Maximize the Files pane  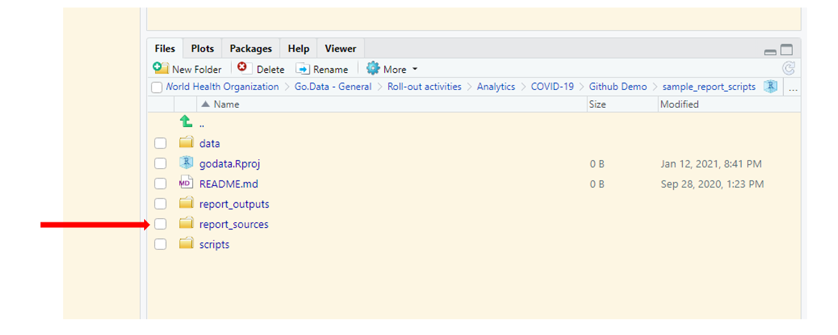tap(787, 50)
